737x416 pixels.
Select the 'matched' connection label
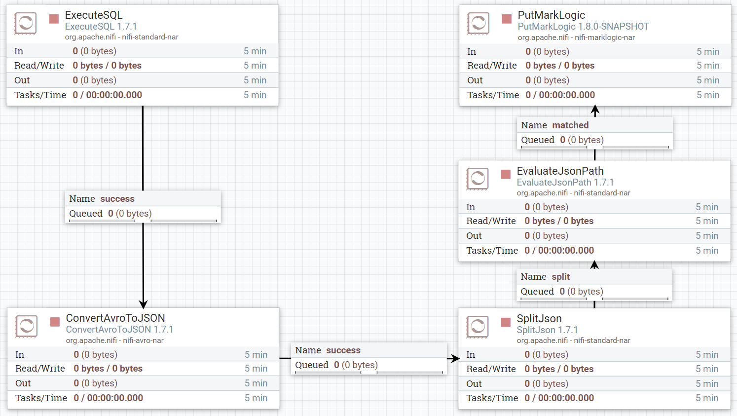pos(570,125)
